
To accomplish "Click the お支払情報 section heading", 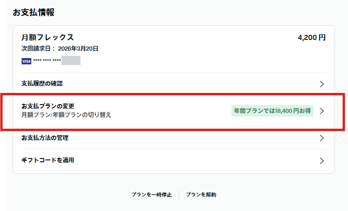I will (33, 13).
